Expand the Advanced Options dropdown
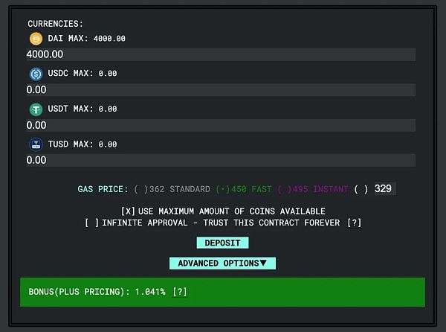The image size is (446, 332). [222, 264]
